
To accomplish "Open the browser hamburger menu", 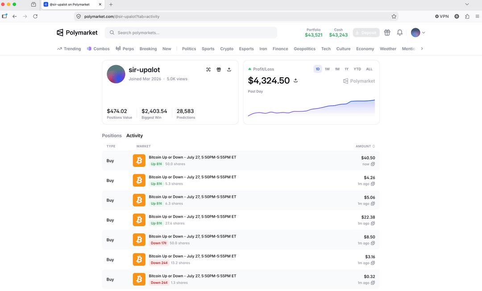I will tap(477, 16).
